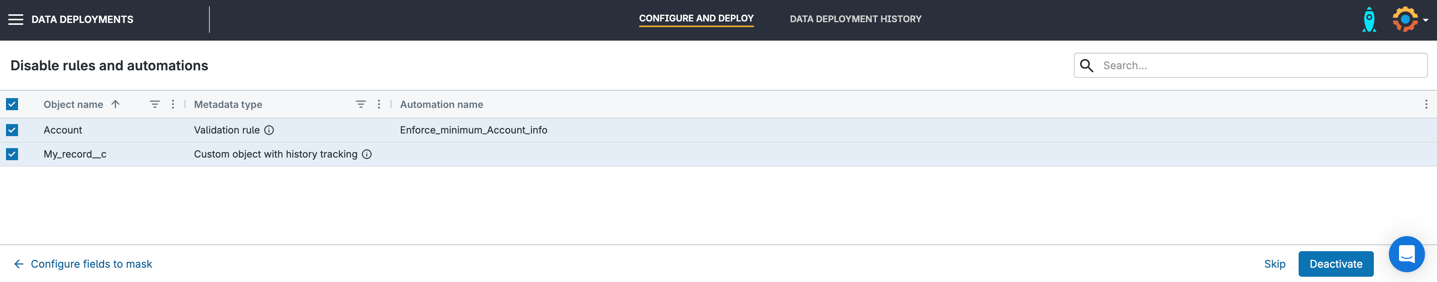Uncheck the My_record__c row checkbox
This screenshot has height=282, width=1437.
[12, 154]
